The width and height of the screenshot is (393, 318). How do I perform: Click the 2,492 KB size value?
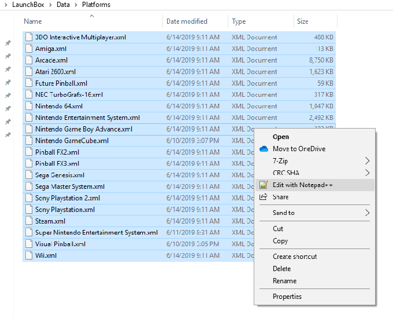pos(321,118)
